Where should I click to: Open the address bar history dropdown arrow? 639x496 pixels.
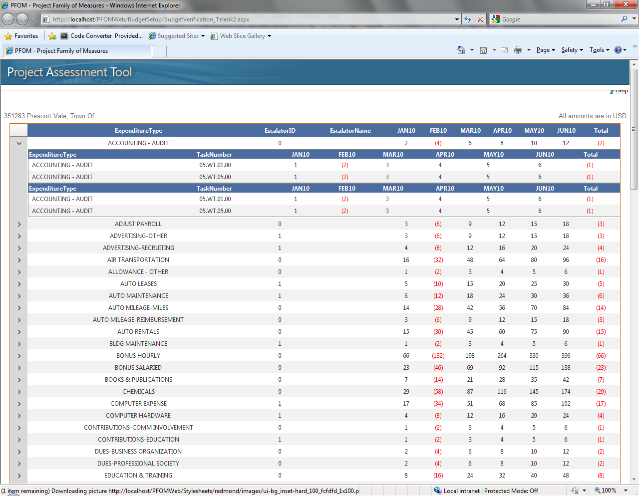pos(457,19)
